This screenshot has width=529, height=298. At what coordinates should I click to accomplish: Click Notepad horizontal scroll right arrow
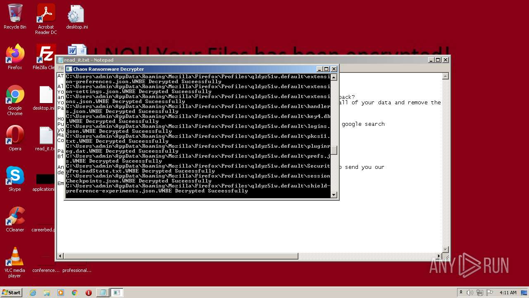pos(439,256)
